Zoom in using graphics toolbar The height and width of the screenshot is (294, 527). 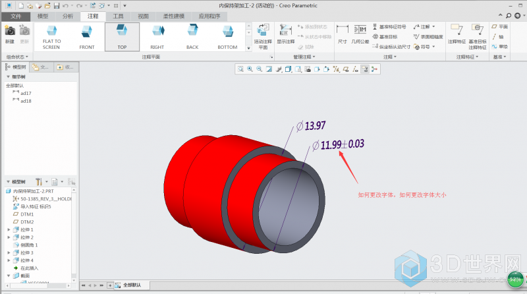tap(250, 69)
